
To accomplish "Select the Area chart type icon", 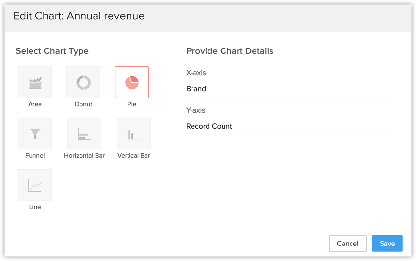I will pyautogui.click(x=35, y=82).
